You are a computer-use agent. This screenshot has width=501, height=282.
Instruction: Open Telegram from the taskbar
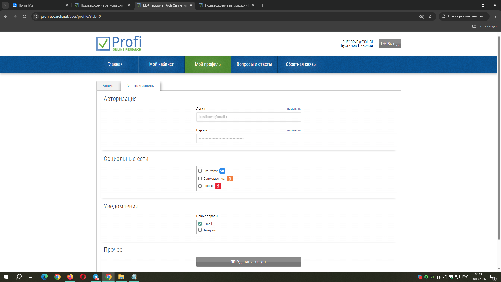click(x=96, y=277)
